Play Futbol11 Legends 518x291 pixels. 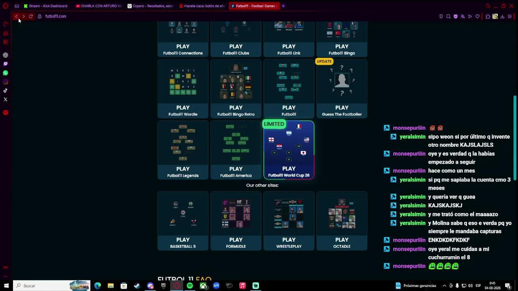[x=183, y=150]
